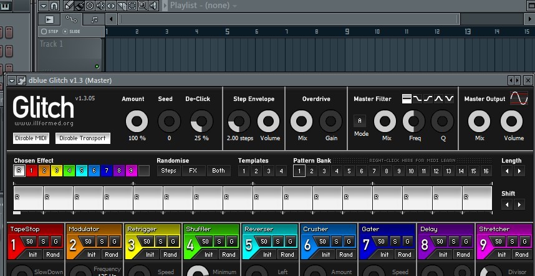535x276 pixels.
Task: Open the playlist options dropdown arrow
Action: (43, 5)
